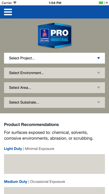
Task: Tap the Sherwin-Williams emblem in logo
Action: [x=44, y=35]
